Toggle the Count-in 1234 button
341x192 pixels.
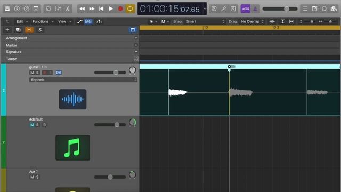point(245,9)
